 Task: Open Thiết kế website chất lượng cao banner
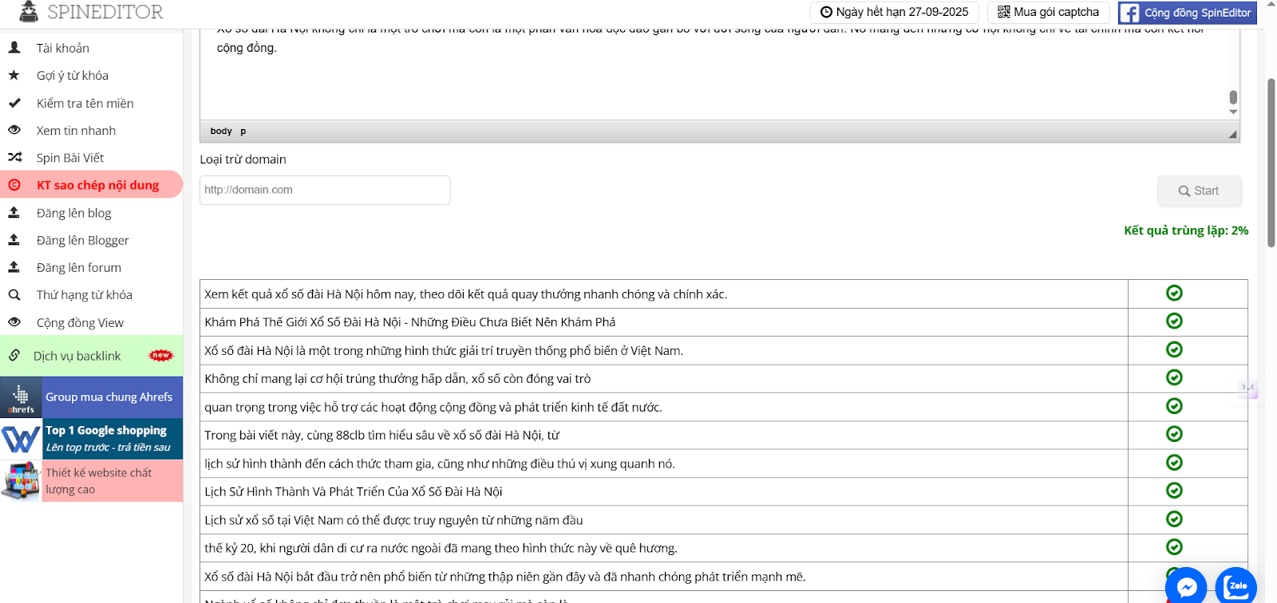click(92, 481)
